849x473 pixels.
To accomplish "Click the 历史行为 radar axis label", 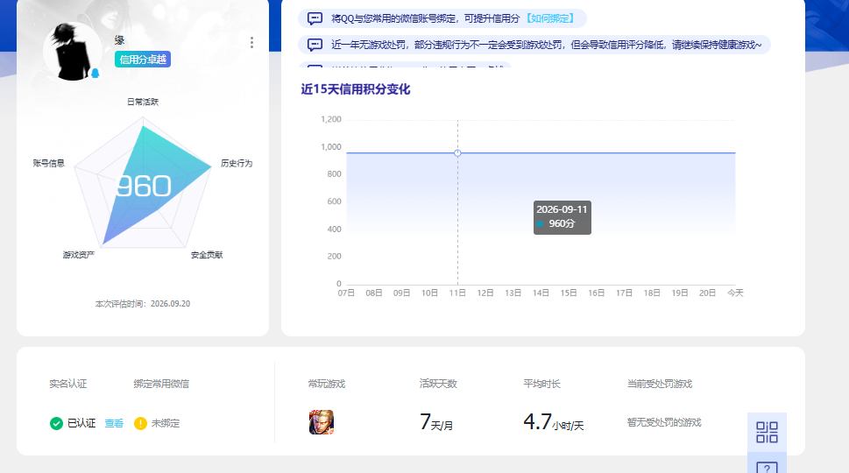I will (237, 163).
